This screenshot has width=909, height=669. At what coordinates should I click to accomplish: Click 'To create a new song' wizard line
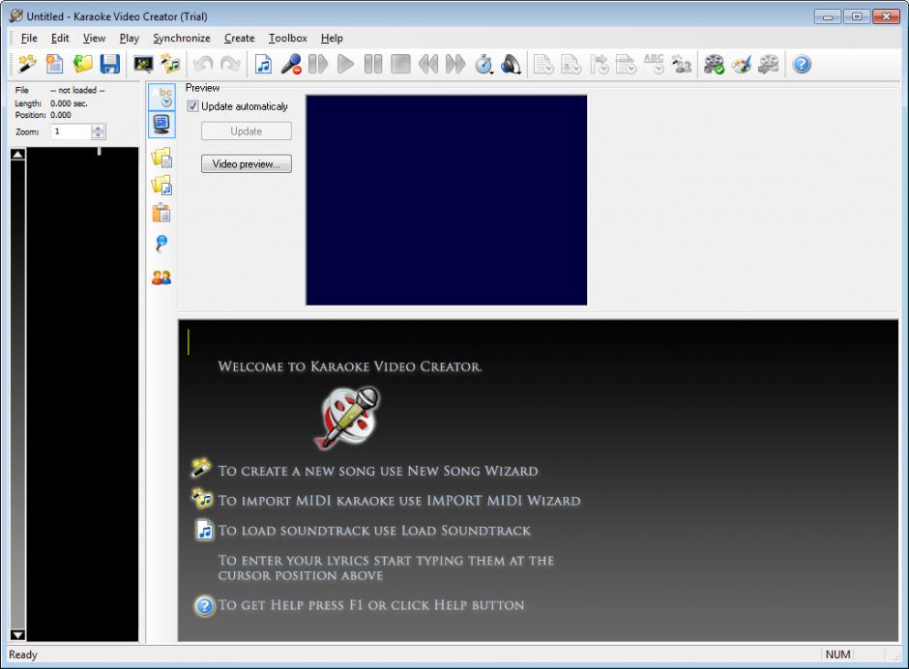tap(378, 471)
